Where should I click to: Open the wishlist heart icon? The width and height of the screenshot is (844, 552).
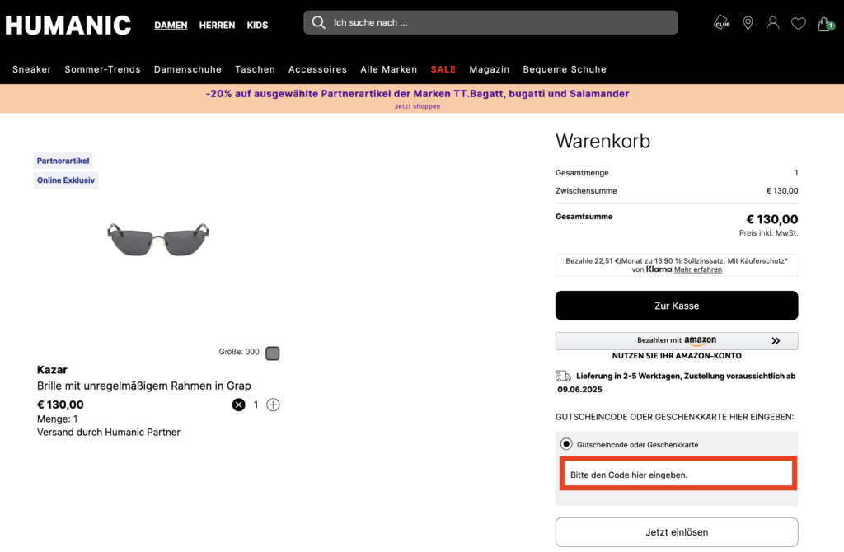point(798,23)
